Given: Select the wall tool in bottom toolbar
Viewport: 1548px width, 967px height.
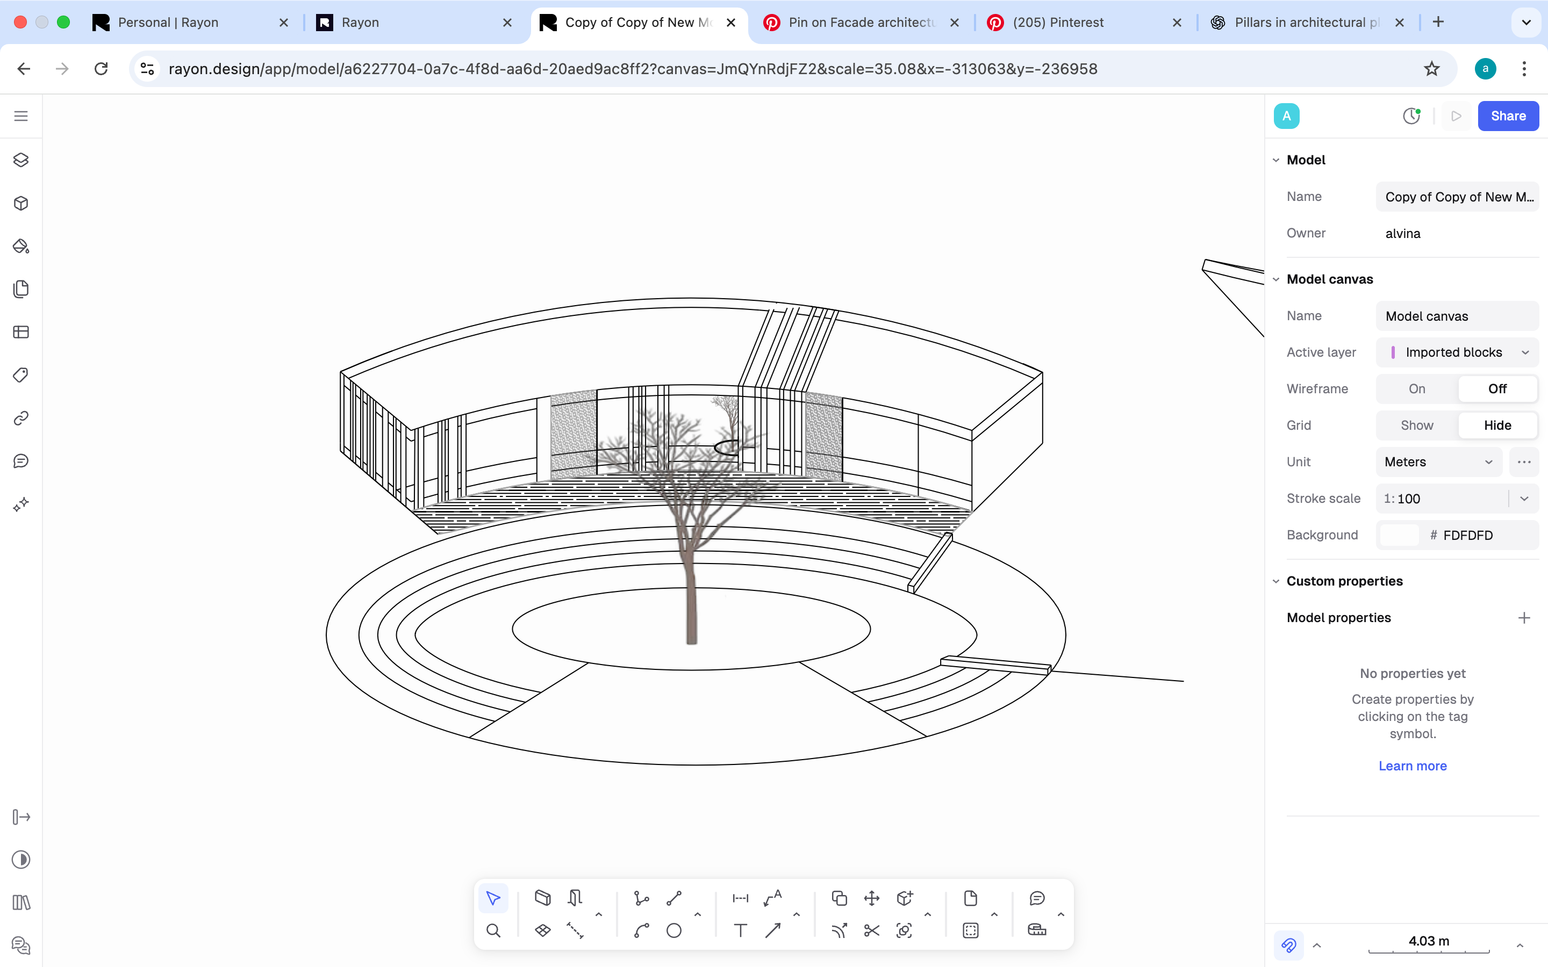Looking at the screenshot, I should click(542, 898).
